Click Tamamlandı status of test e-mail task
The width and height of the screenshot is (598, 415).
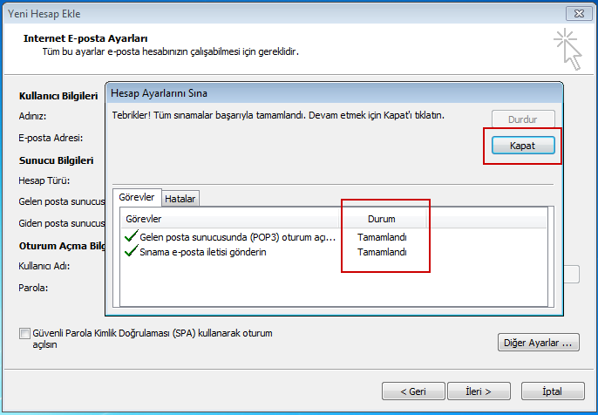(x=382, y=252)
